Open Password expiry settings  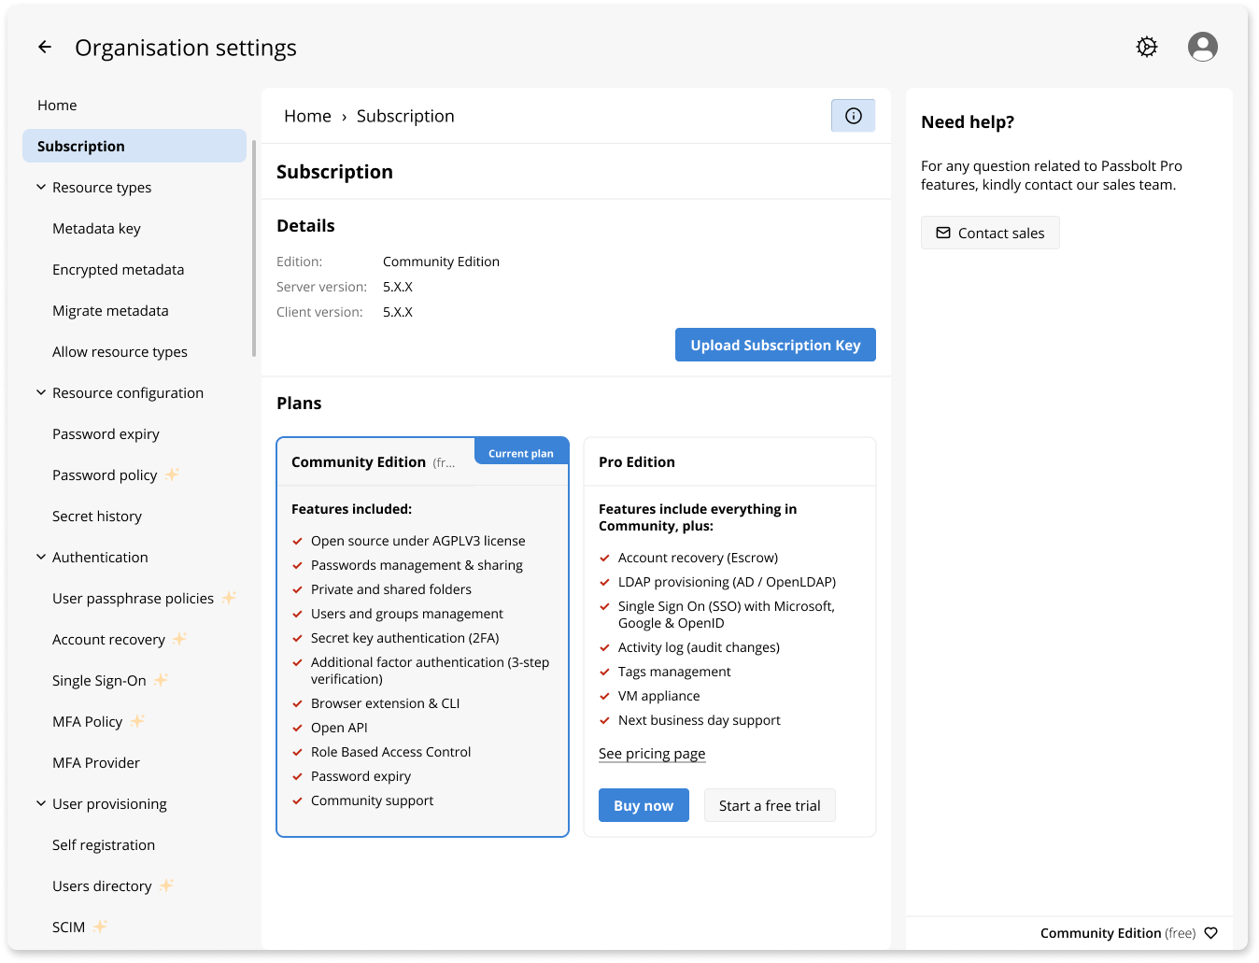[x=106, y=434]
